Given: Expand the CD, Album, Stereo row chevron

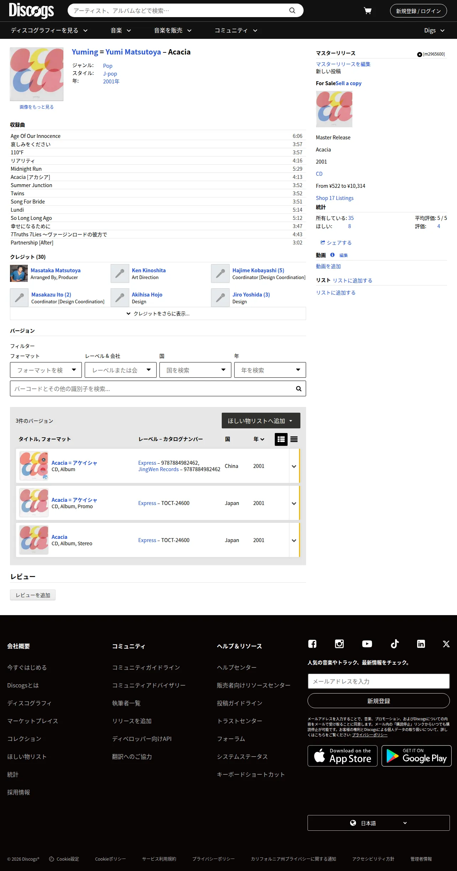Looking at the screenshot, I should [294, 540].
